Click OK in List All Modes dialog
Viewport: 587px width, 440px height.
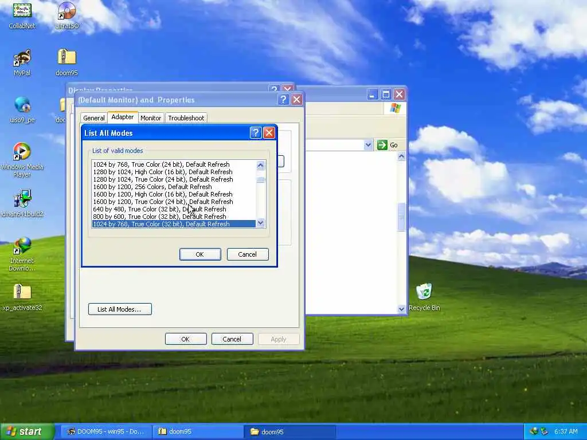tap(200, 254)
